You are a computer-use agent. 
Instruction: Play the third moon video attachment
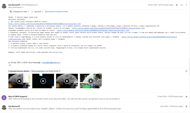coord(67,81)
